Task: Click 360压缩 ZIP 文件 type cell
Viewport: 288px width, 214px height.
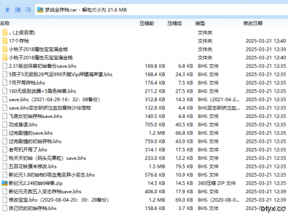Action: (217, 183)
